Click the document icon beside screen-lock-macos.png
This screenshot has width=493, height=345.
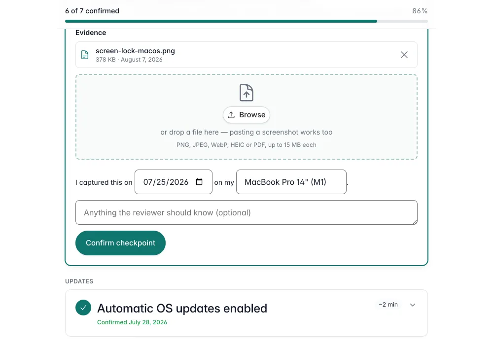coord(85,55)
